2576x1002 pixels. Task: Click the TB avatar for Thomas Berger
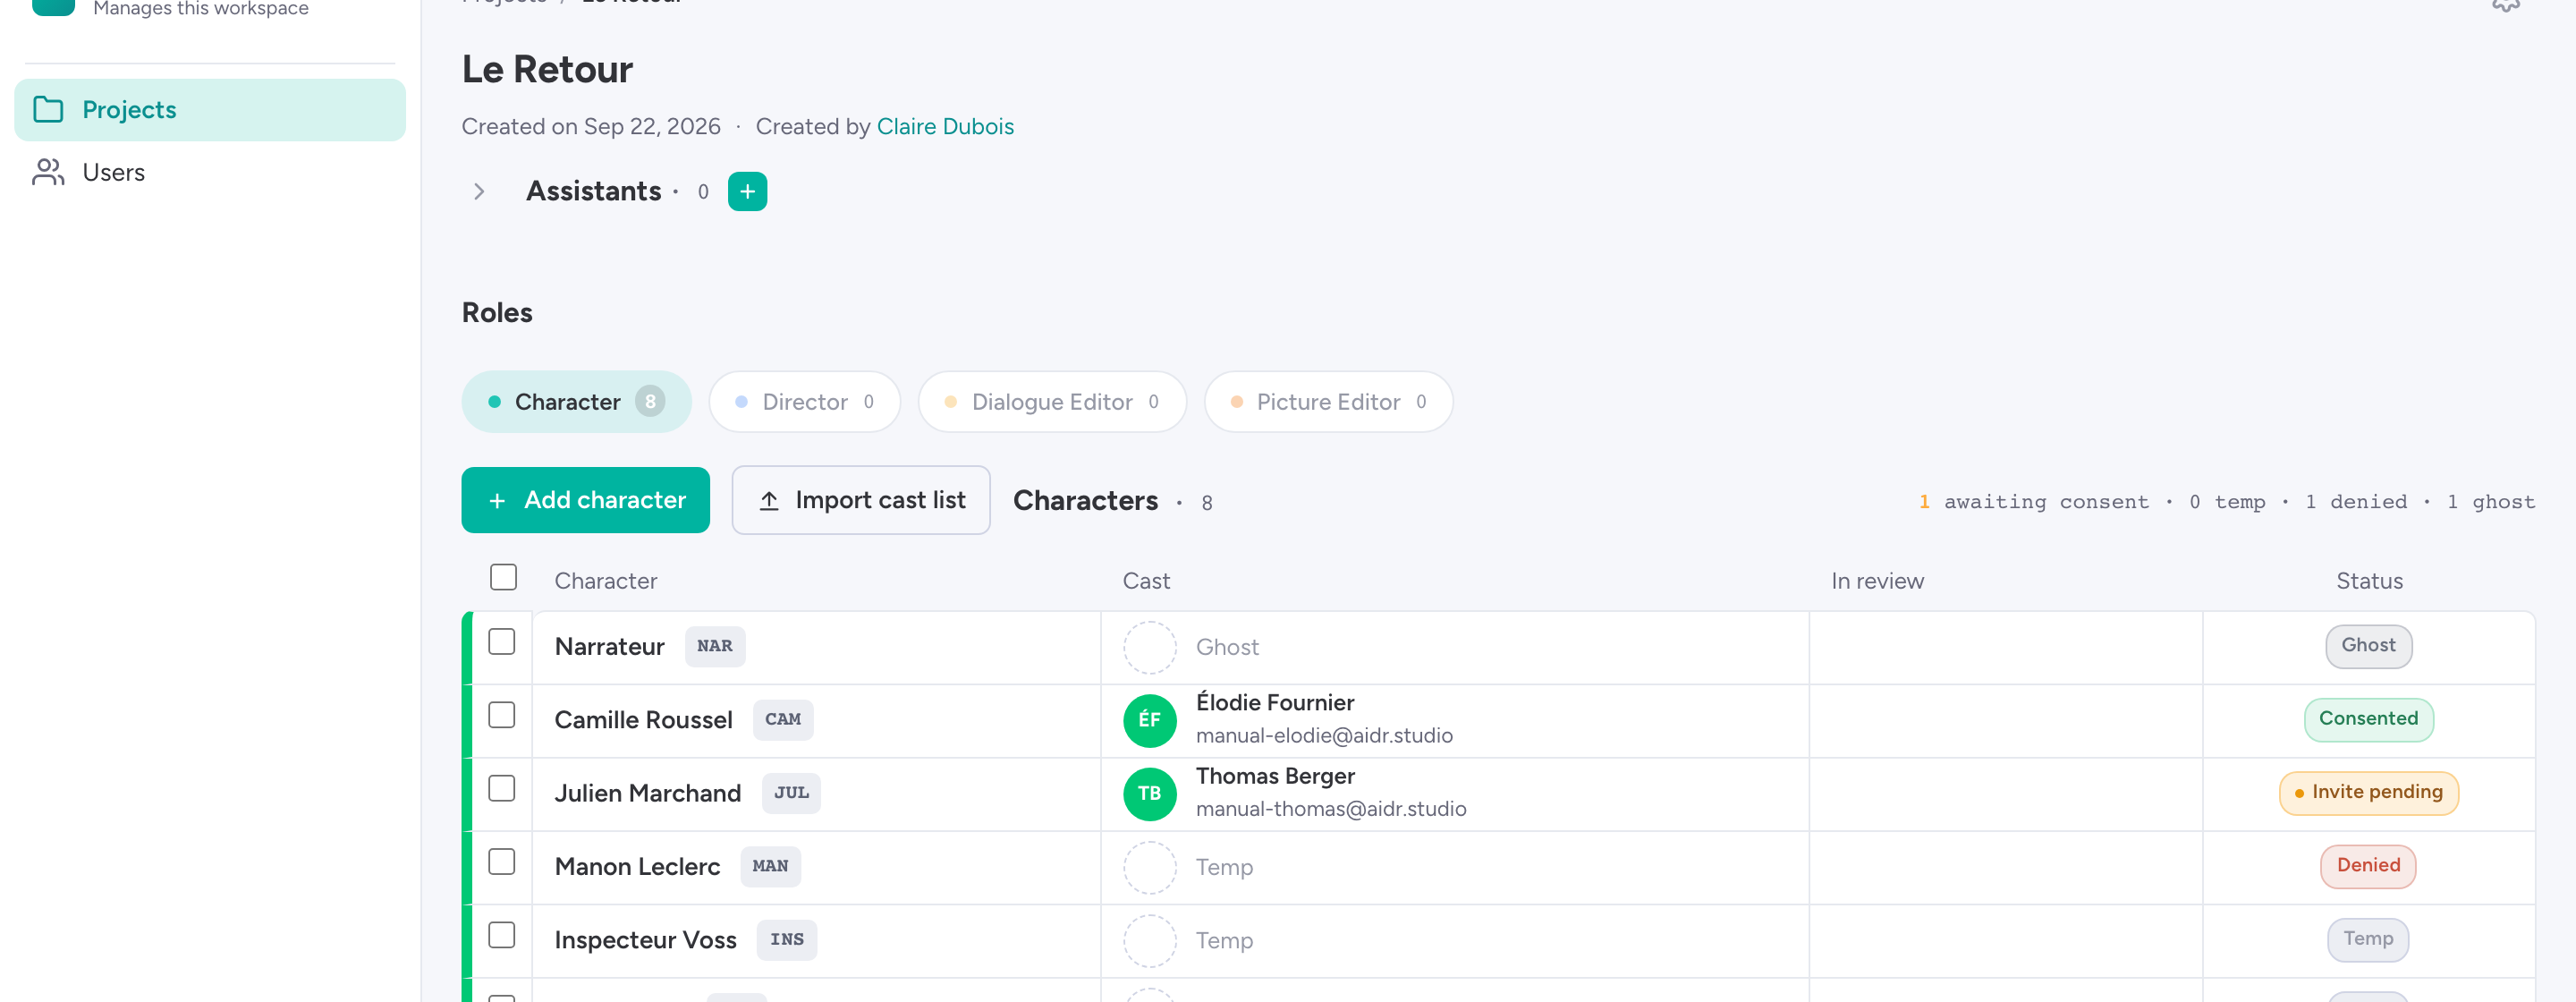(1149, 794)
